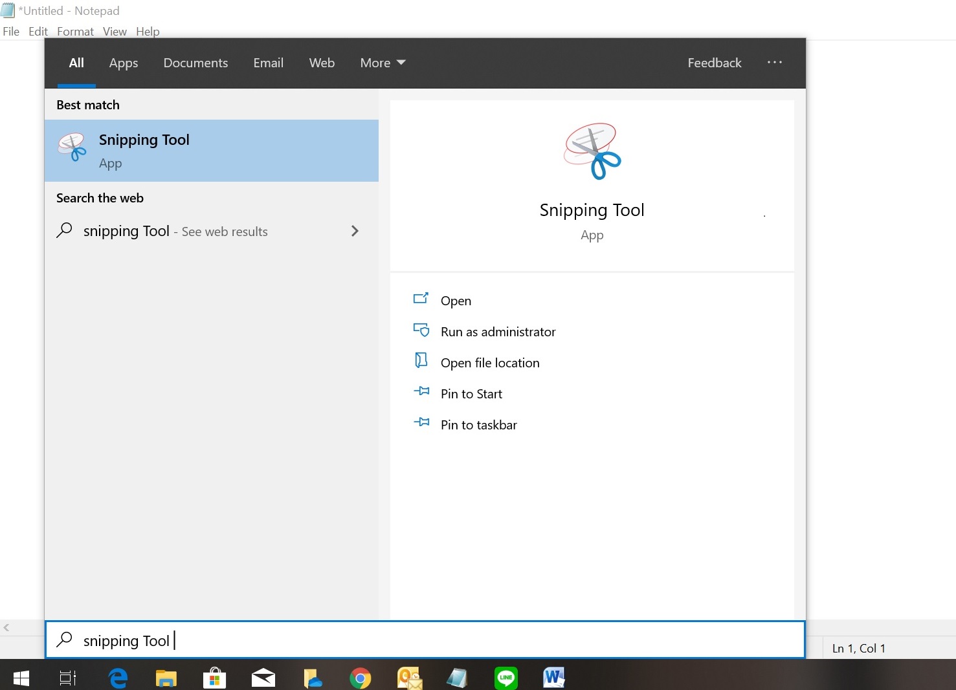The width and height of the screenshot is (956, 690).
Task: Switch to the Email search tab
Action: pyautogui.click(x=269, y=63)
